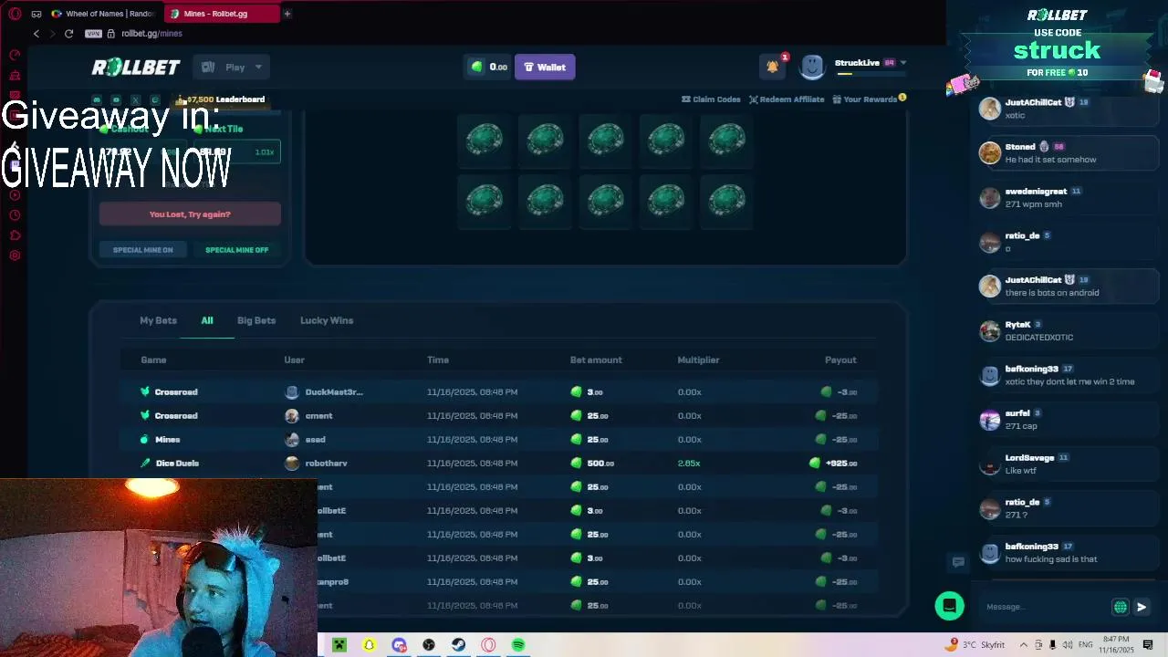Viewport: 1168px width, 657px height.
Task: Open Spotify from the taskbar
Action: [x=518, y=645]
